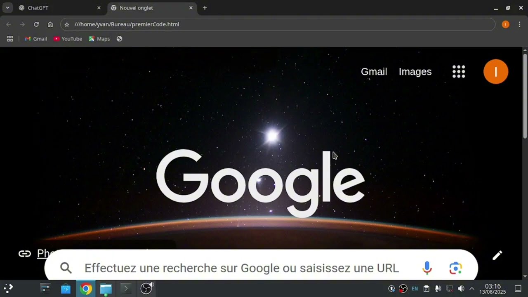Open the volume control in the tray
The width and height of the screenshot is (528, 297).
click(461, 289)
